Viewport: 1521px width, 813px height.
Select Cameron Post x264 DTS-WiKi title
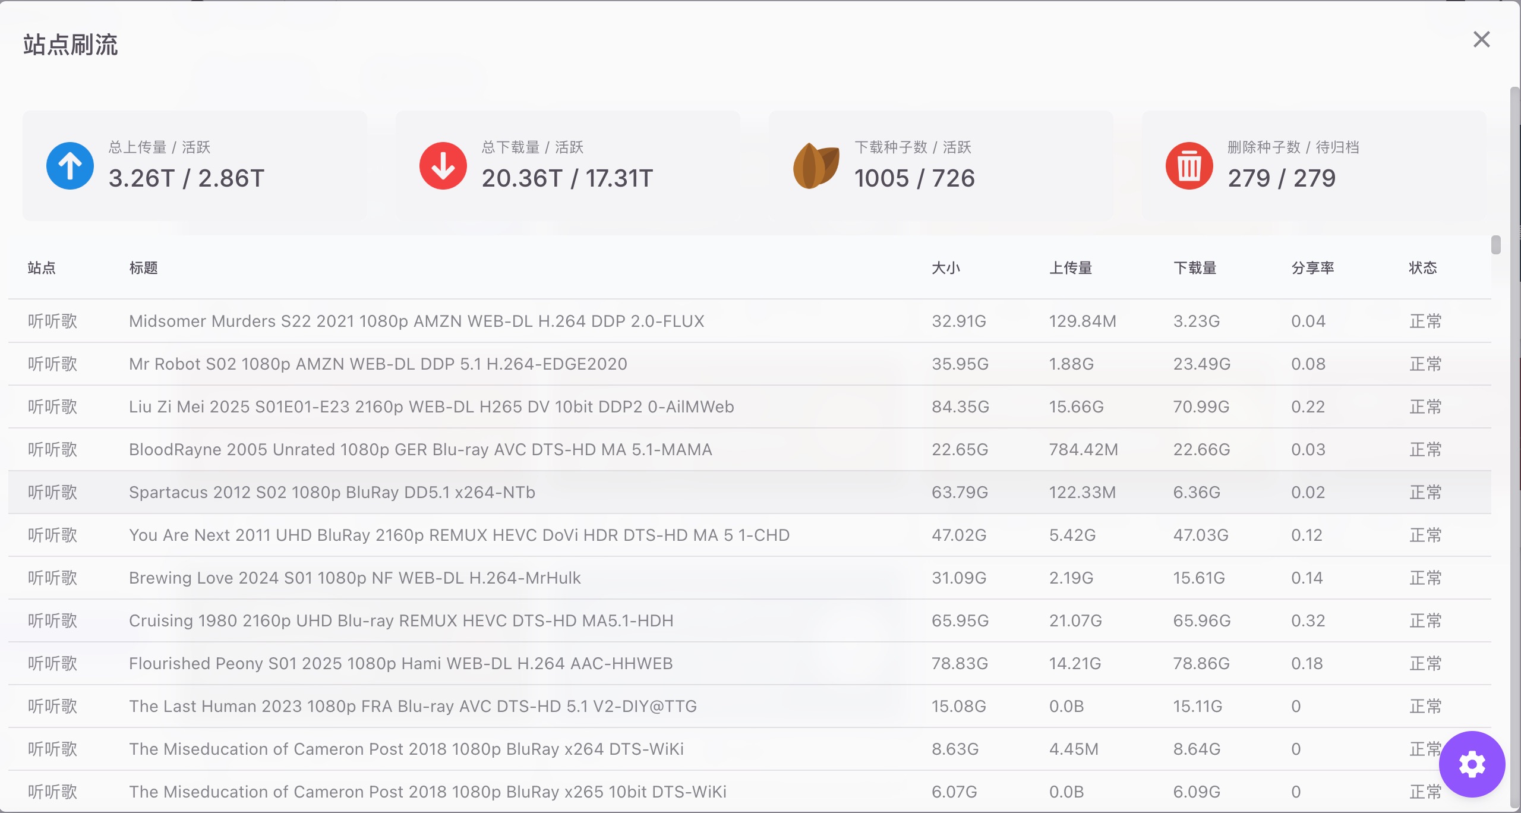[x=406, y=749]
